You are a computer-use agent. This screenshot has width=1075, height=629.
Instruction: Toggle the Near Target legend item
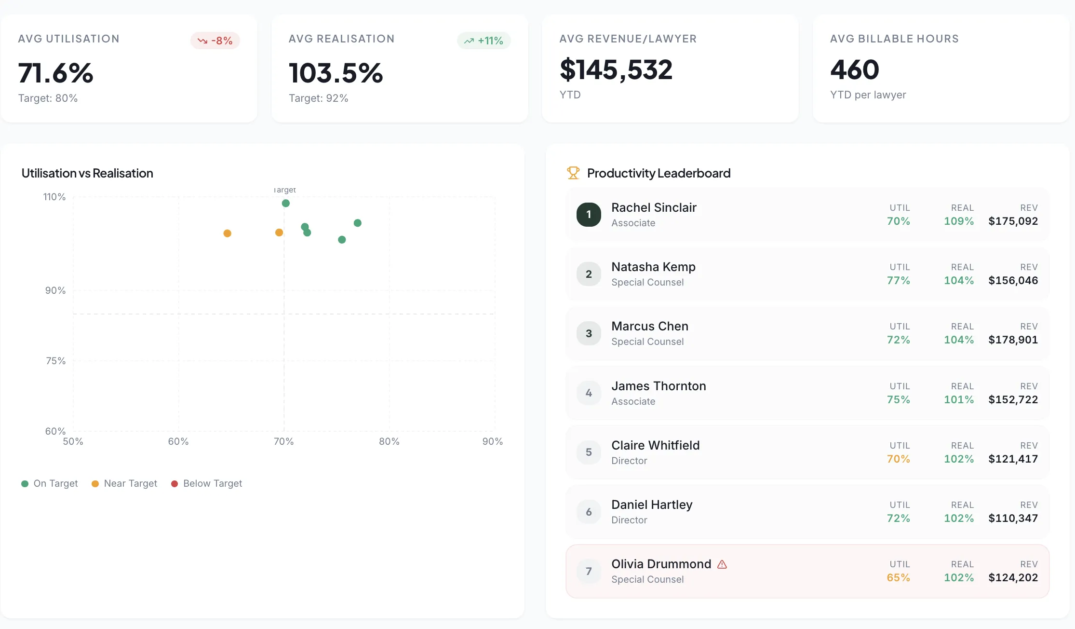[x=124, y=483]
